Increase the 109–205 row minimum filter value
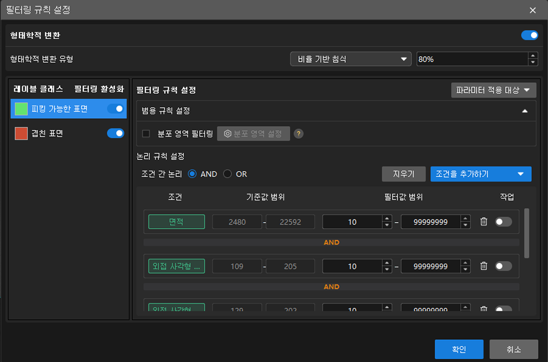 tap(386, 263)
